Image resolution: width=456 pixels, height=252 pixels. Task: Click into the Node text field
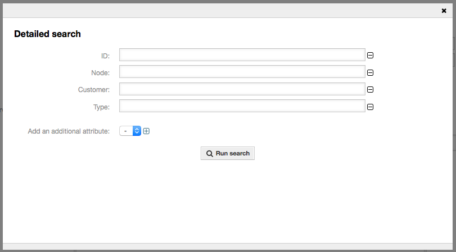[x=242, y=72]
